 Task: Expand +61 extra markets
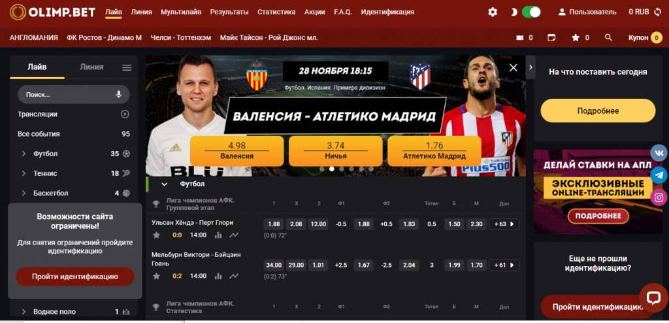(504, 265)
